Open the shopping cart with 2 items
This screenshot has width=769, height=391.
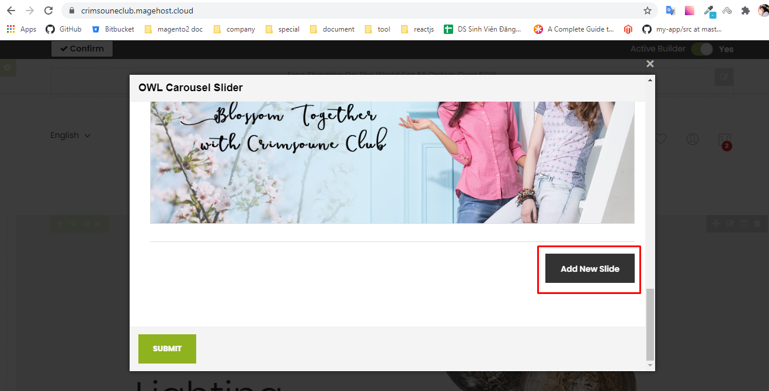pos(725,141)
